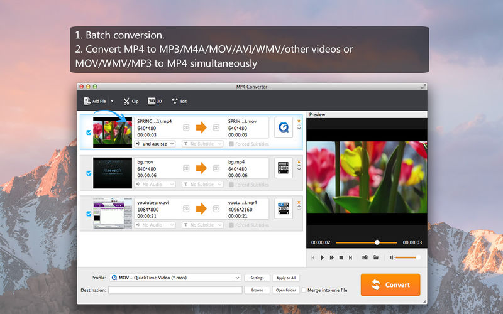The height and width of the screenshot is (314, 503).
Task: Uncheck the bg.mov file checkbox
Action: [89, 173]
